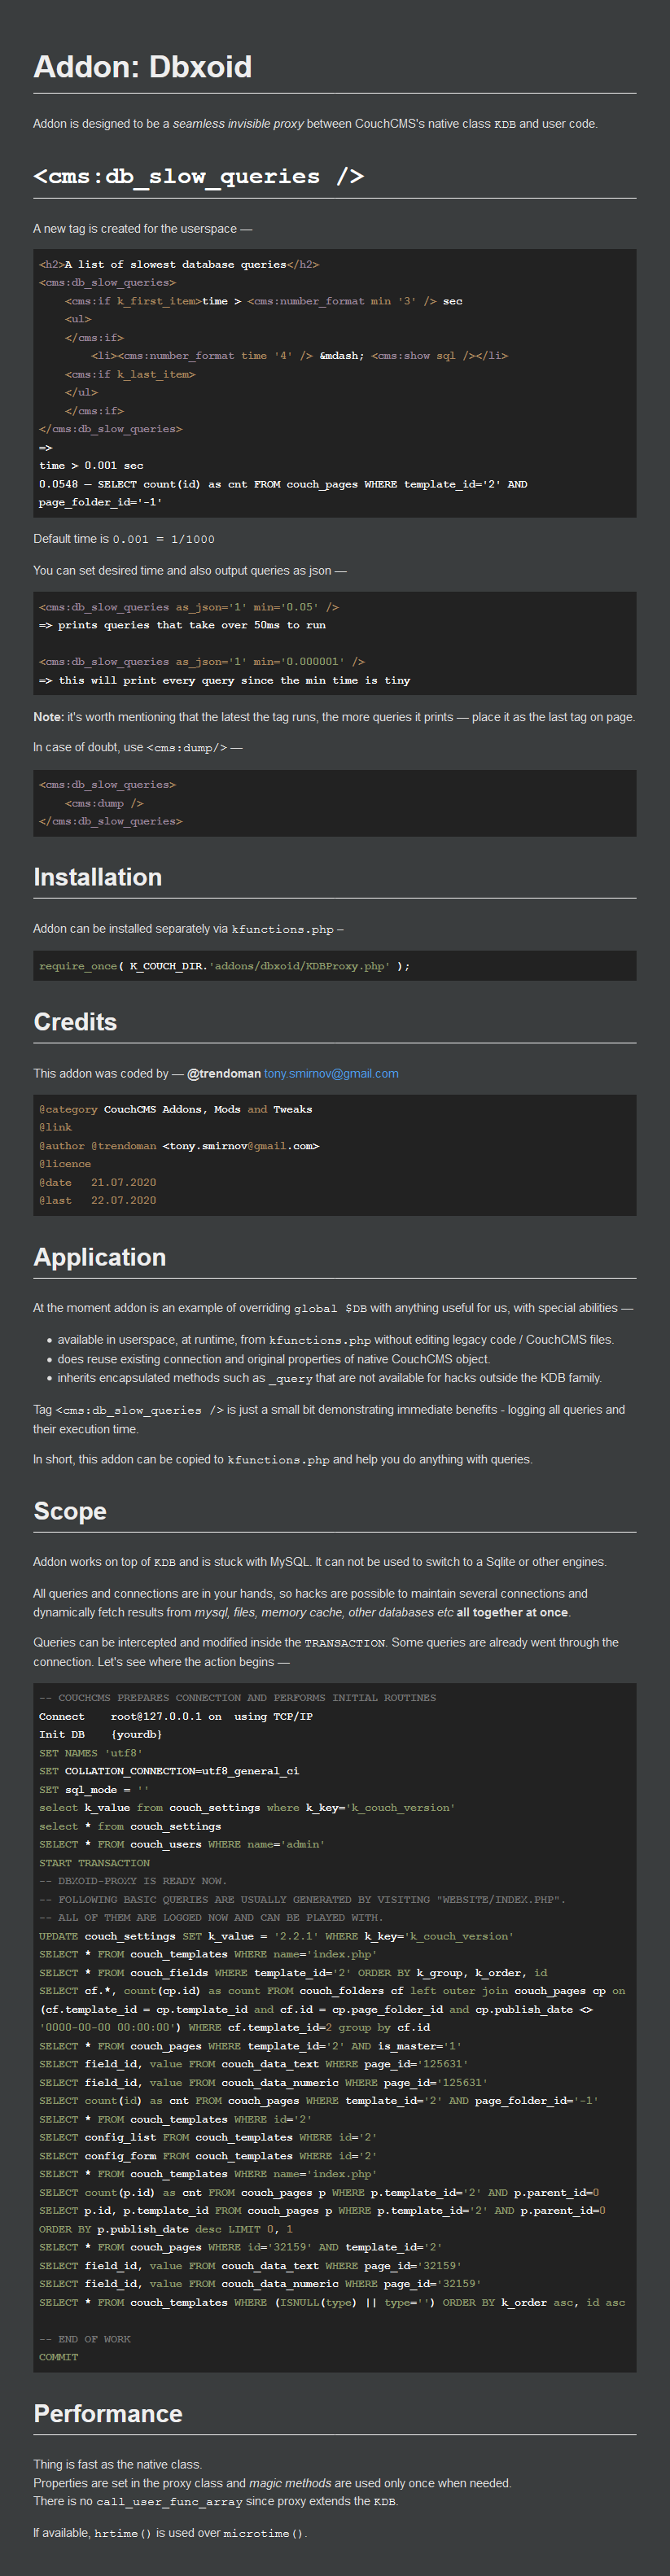Click the inline "hrtime()" code
The height and width of the screenshot is (2576, 670).
coord(123,2533)
